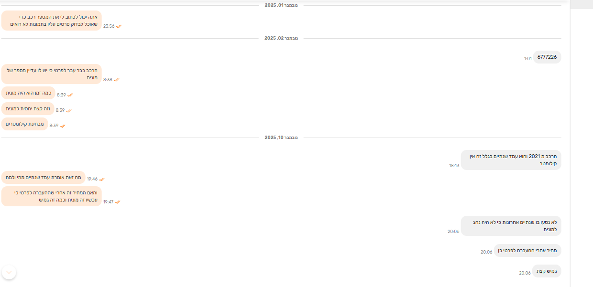The width and height of the screenshot is (593, 287).
Task: Select the message "מה זאת אומרת עמד שנתיים"
Action: (x=44, y=177)
